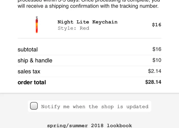Click the $16 item price

coord(157,25)
